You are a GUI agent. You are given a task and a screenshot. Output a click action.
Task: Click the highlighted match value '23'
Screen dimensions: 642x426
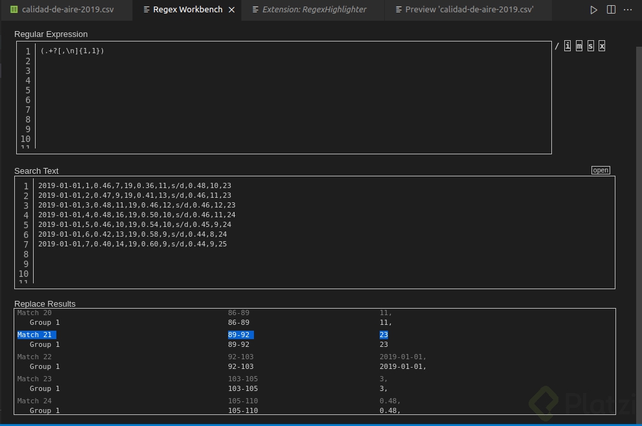coord(384,335)
